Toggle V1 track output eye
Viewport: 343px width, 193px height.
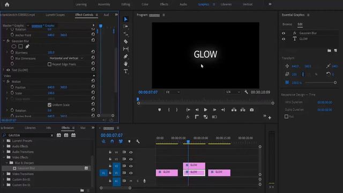[131, 173]
